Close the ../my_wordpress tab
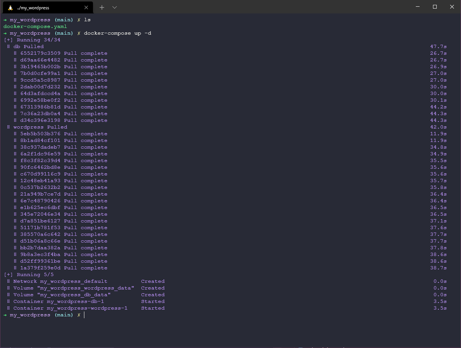 [86, 7]
